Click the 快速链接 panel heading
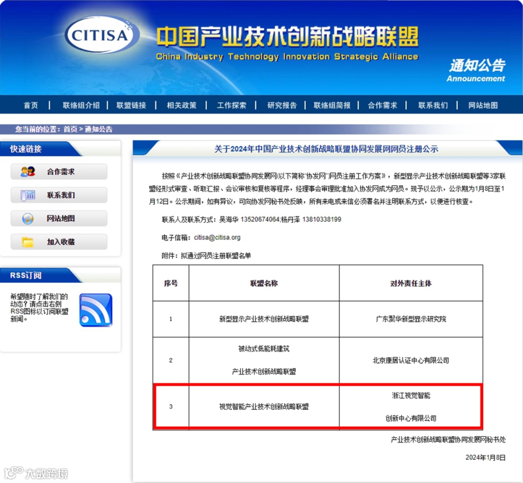Viewport: 523px width, 483px height. (26, 149)
